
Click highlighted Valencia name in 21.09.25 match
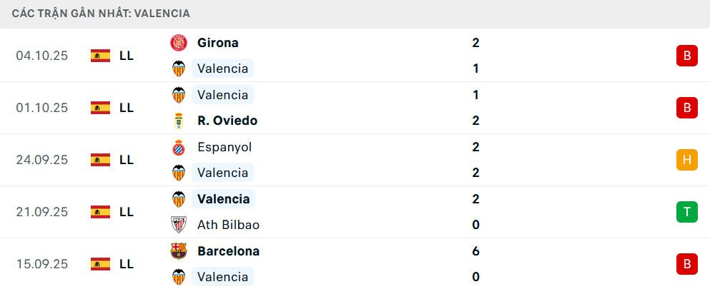click(x=223, y=199)
